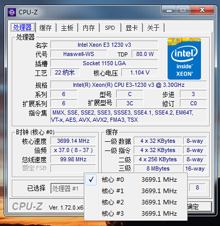Click the 22 纳米 process value
This screenshot has width=220, height=226.
(65, 72)
